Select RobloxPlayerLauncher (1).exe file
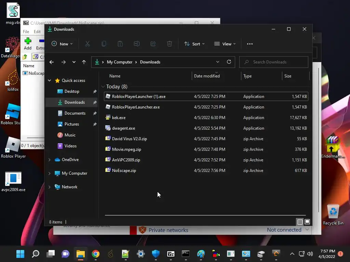Screen dimensions: 350x262 tap(206, 97)
